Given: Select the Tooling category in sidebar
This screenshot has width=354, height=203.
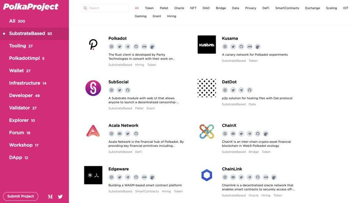Looking at the screenshot, I should pos(18,46).
